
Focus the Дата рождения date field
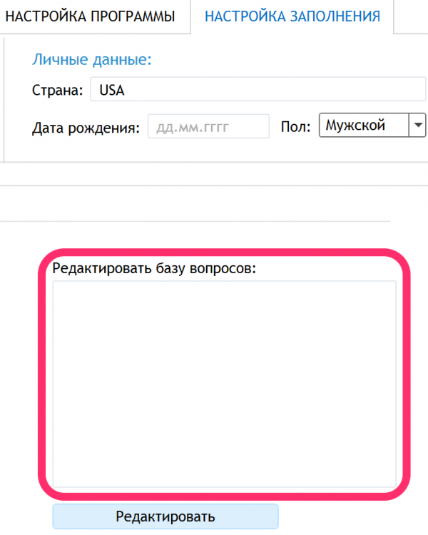coord(208,126)
